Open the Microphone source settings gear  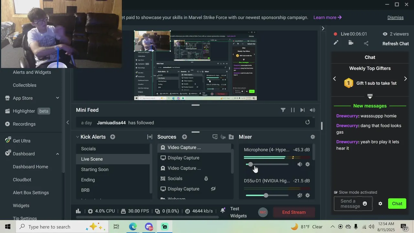[308, 164]
